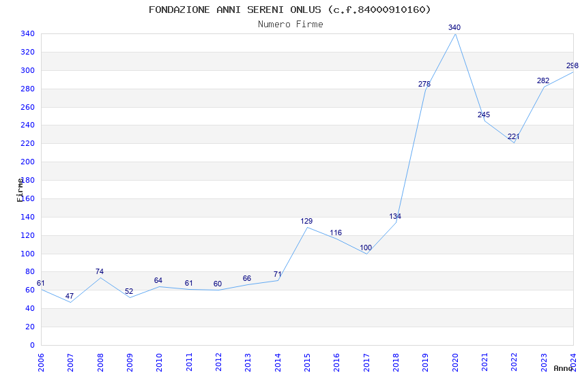Image resolution: width=580 pixels, height=375 pixels.
Task: Select data label 245 for 2021
Action: click(x=484, y=115)
